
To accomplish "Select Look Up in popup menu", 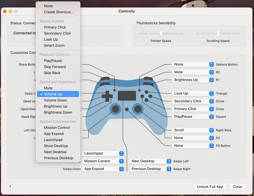I will pyautogui.click(x=58, y=40).
